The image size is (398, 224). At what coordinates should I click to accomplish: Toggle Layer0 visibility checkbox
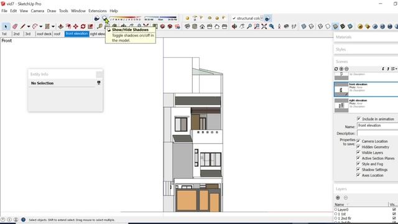click(394, 210)
